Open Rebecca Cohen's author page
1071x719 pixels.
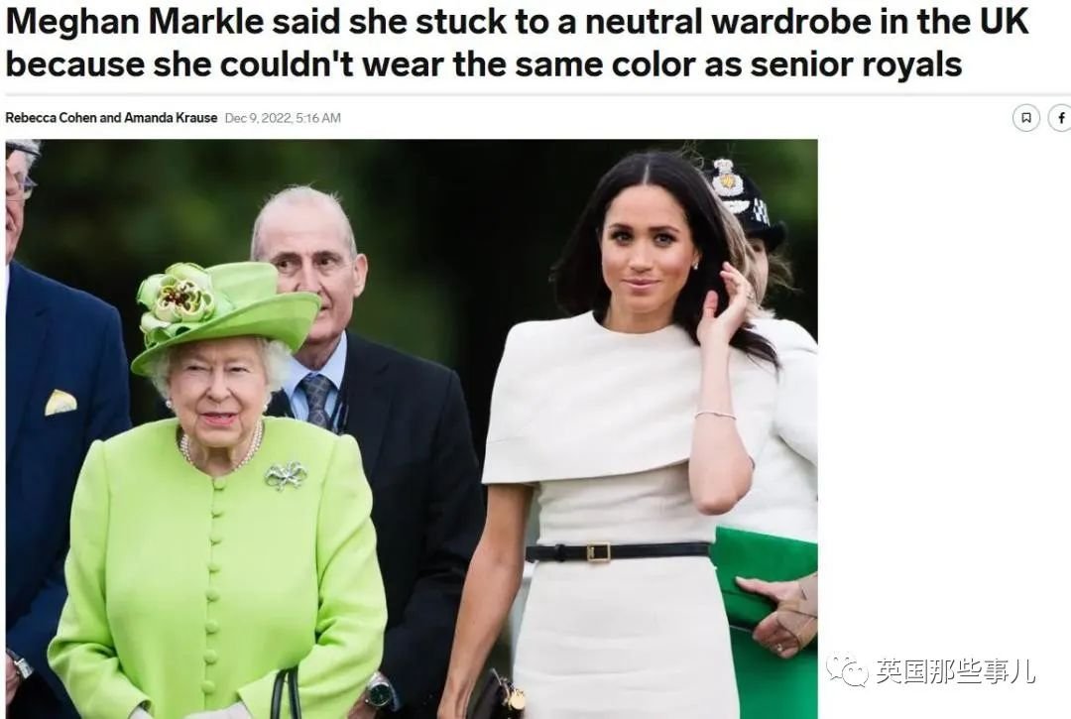(52, 117)
